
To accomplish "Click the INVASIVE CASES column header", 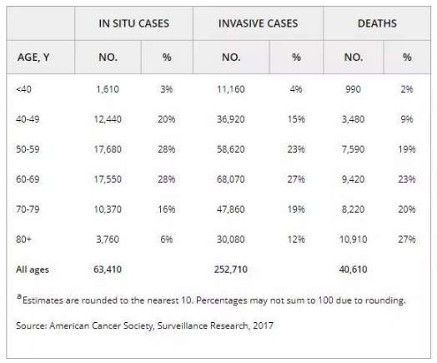I will click(x=258, y=23).
